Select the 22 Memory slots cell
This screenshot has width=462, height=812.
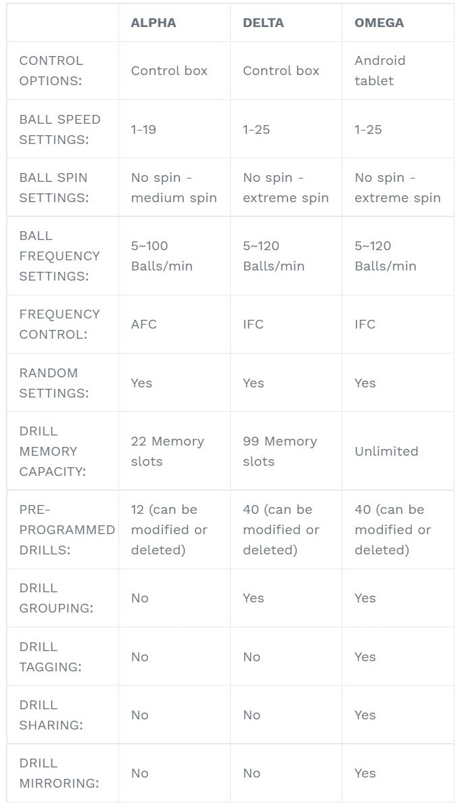167,451
